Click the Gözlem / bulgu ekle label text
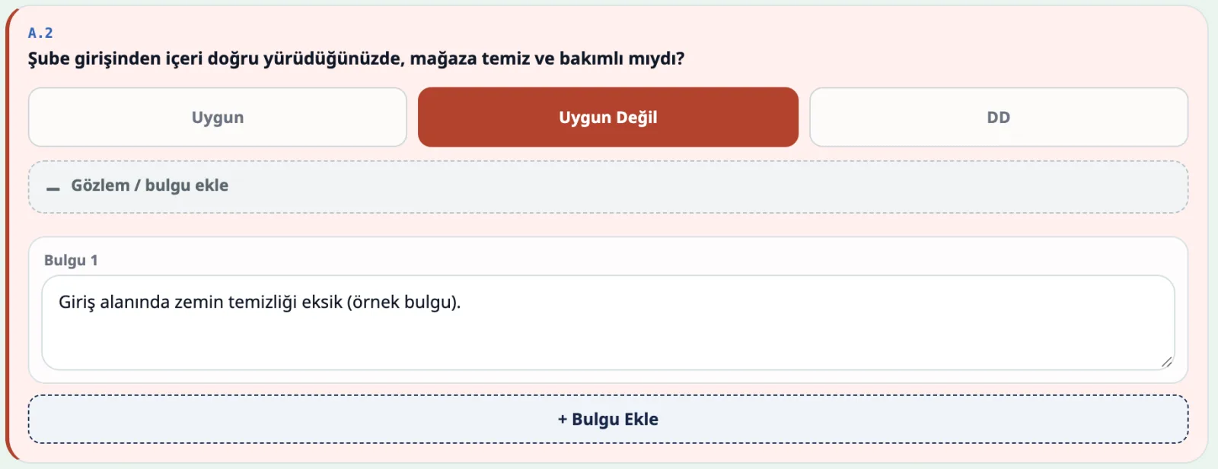This screenshot has width=1218, height=469. coord(150,185)
